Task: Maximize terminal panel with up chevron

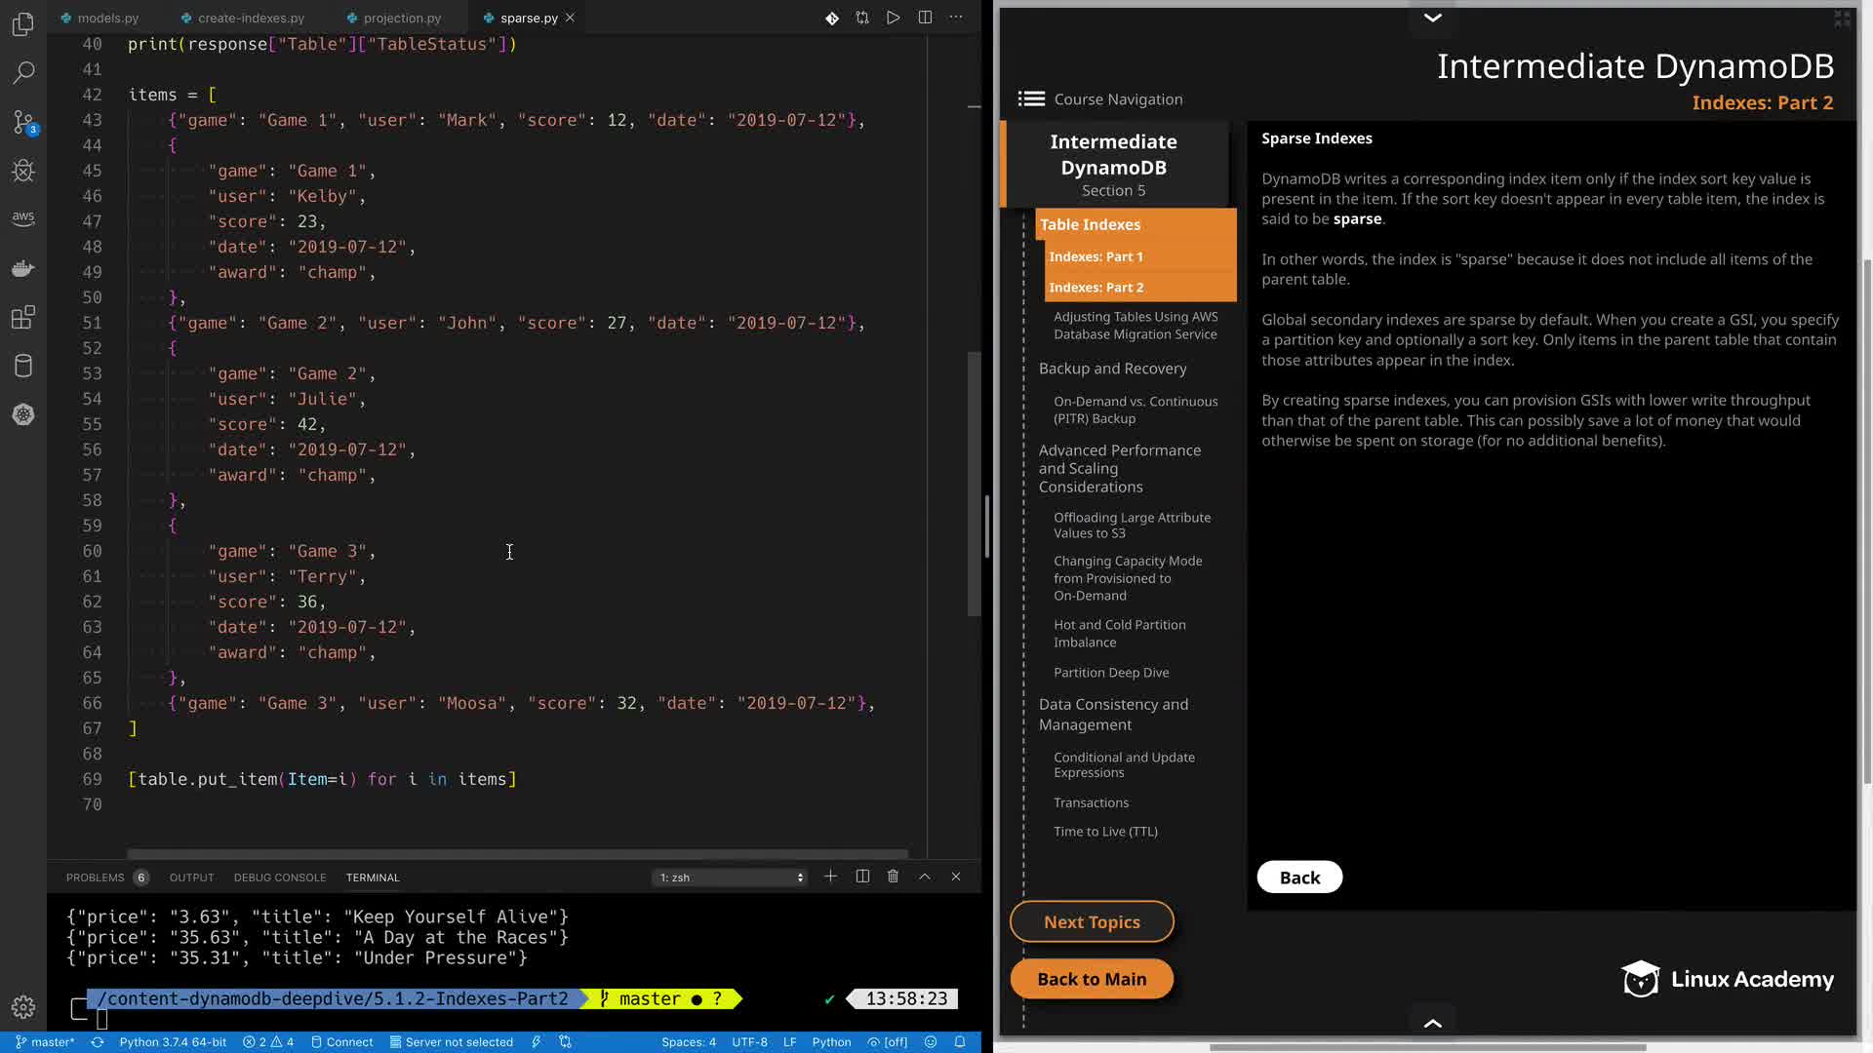Action: pyautogui.click(x=924, y=877)
